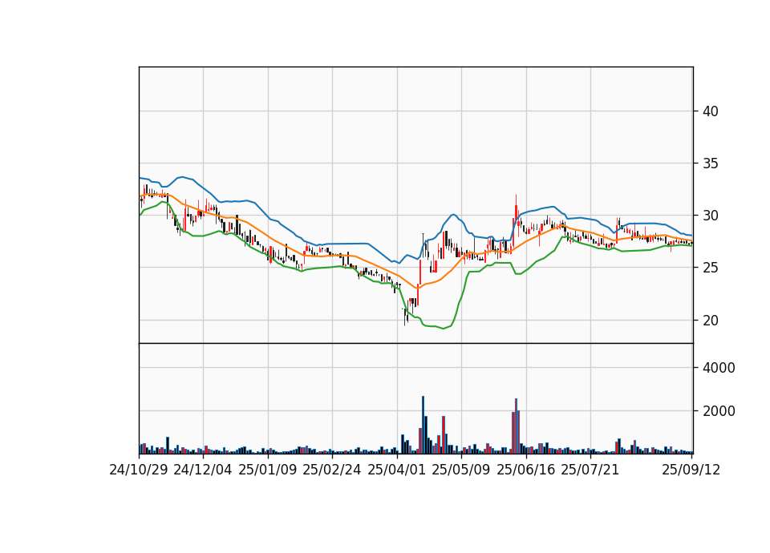
Task: Click the 25/05/09 date label
Action: point(461,470)
